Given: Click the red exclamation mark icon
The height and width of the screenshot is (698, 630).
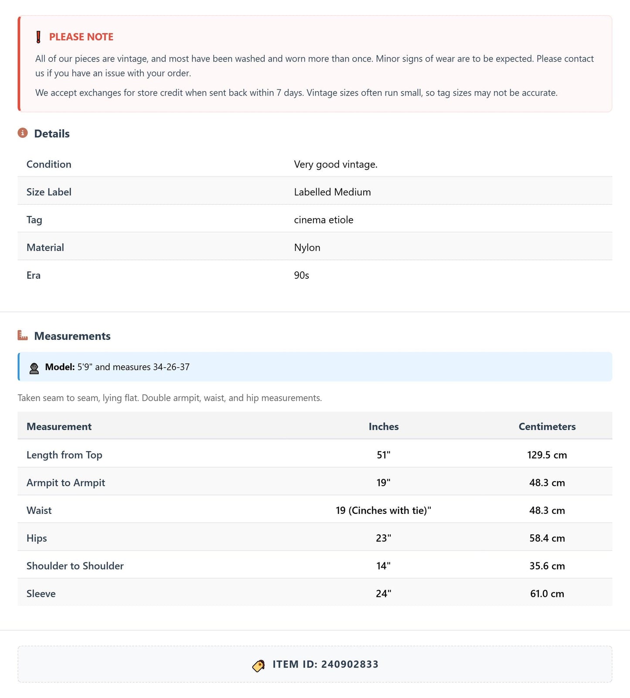Looking at the screenshot, I should click(x=38, y=37).
